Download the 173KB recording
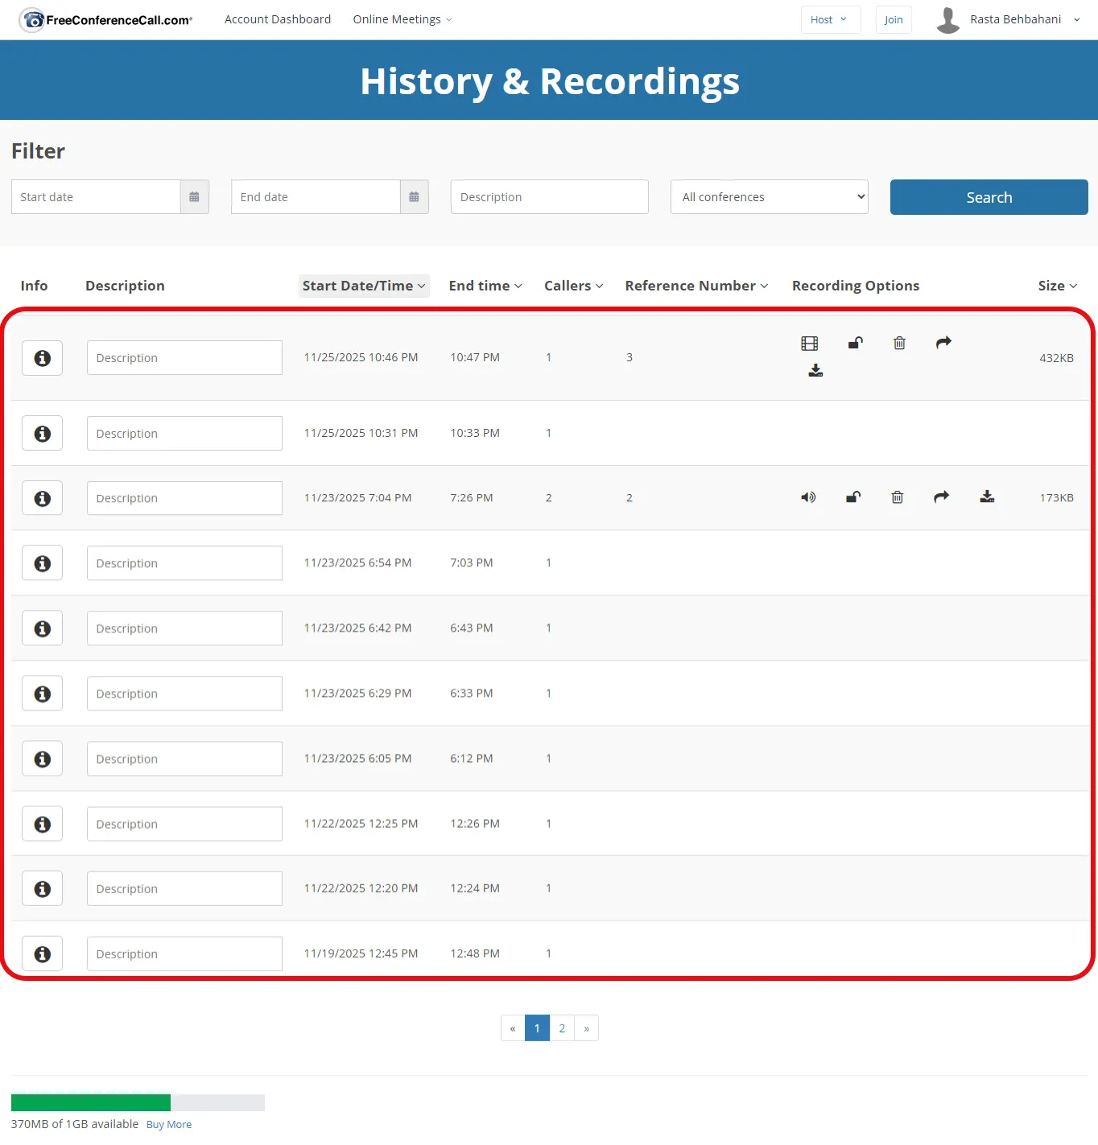This screenshot has width=1098, height=1145. coord(987,497)
